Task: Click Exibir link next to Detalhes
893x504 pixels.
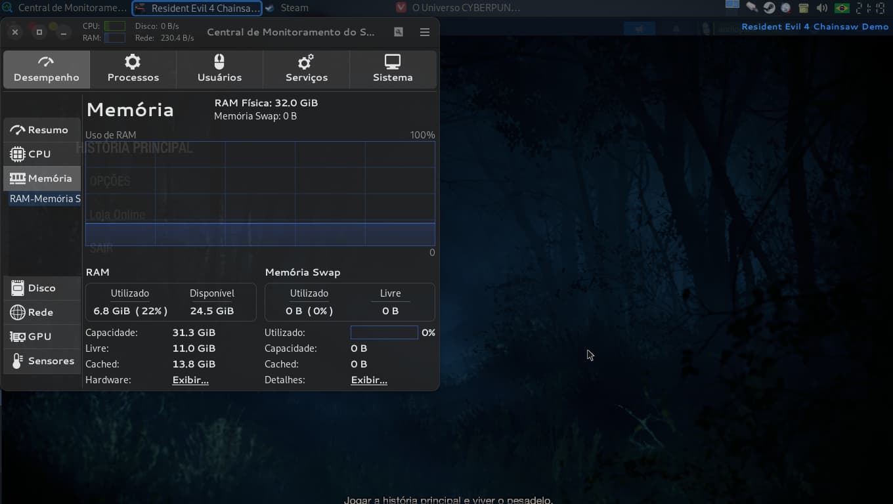Action: pyautogui.click(x=369, y=380)
